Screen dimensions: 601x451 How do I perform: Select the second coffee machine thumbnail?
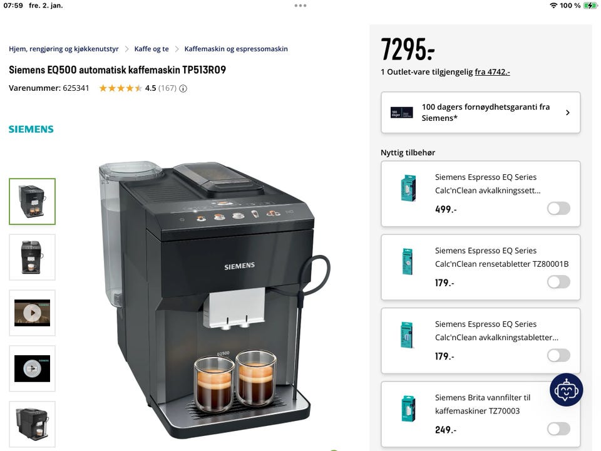point(32,257)
